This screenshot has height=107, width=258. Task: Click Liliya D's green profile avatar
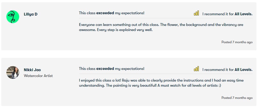[x=13, y=17]
